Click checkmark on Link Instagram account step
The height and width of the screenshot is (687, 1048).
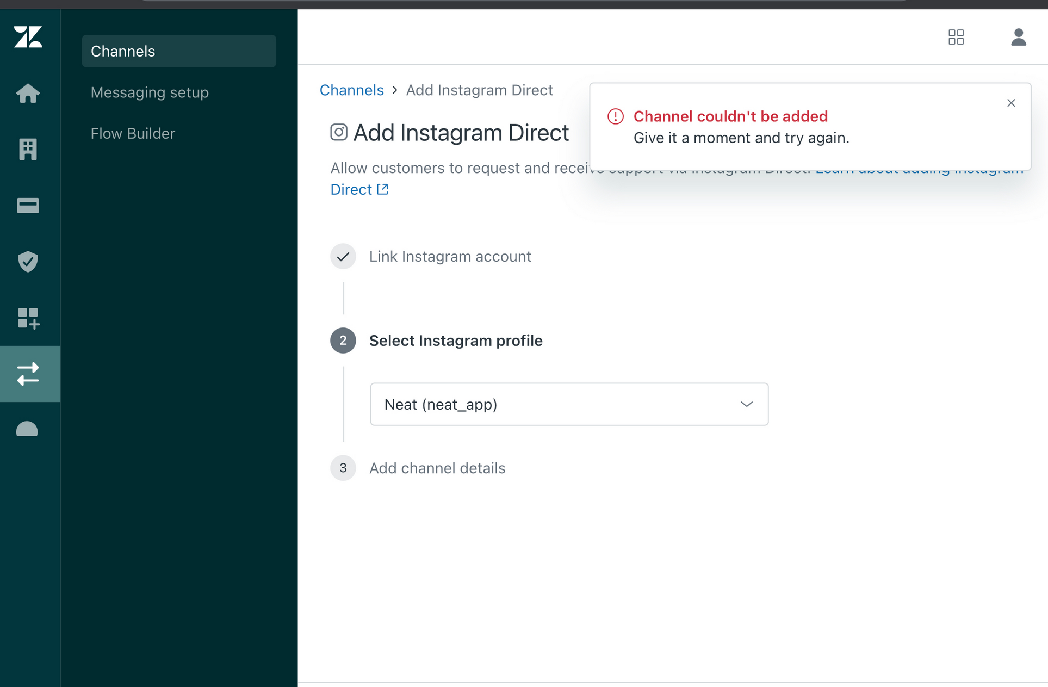point(344,256)
